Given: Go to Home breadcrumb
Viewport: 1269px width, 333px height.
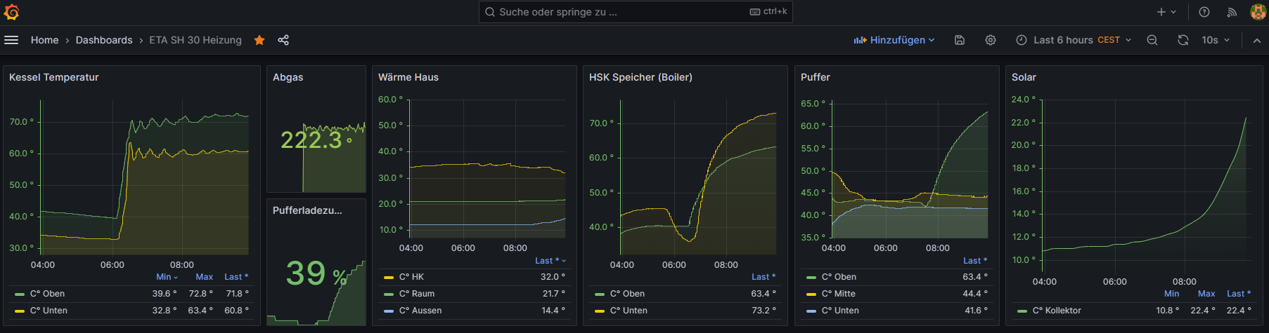Looking at the screenshot, I should point(44,40).
